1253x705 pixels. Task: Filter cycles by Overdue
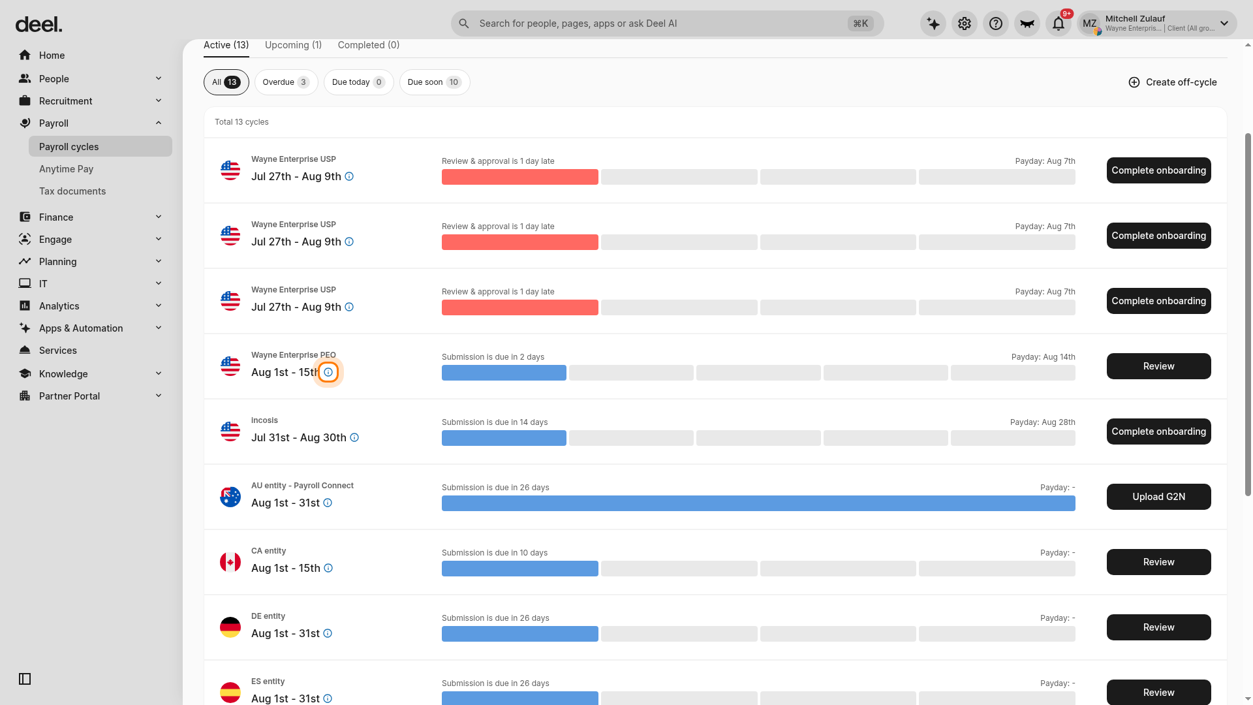pos(286,82)
